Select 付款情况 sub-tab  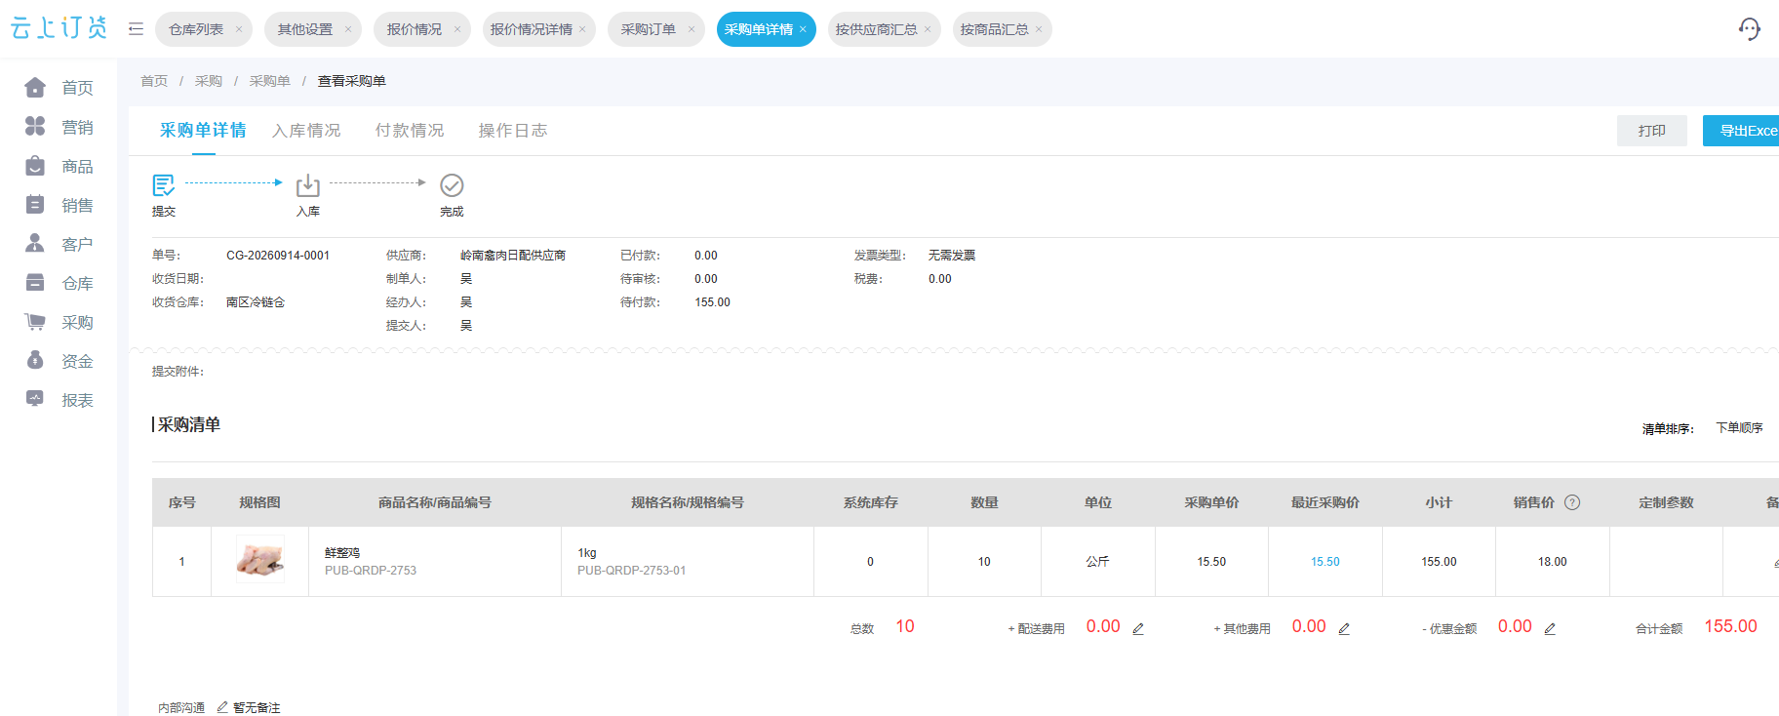410,131
